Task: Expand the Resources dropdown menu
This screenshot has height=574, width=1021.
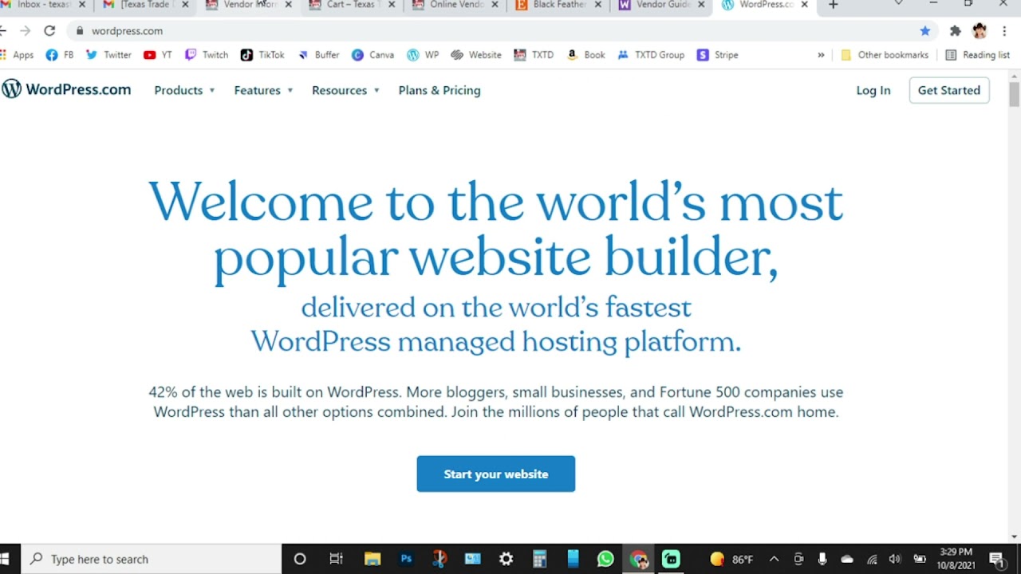Action: coord(345,90)
